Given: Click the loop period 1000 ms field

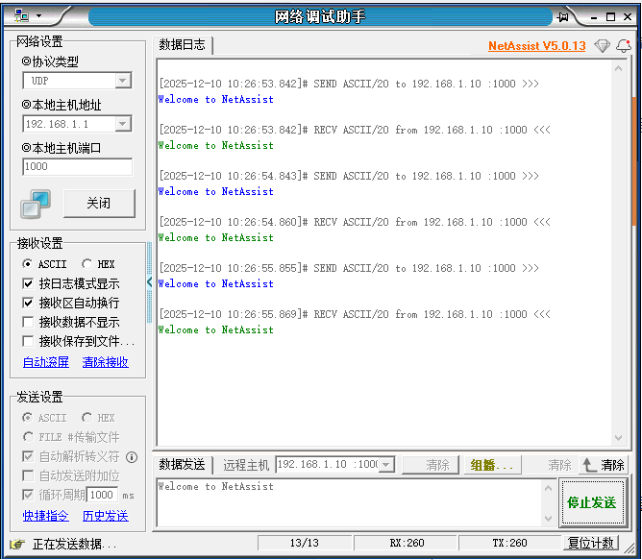Looking at the screenshot, I should click(103, 495).
